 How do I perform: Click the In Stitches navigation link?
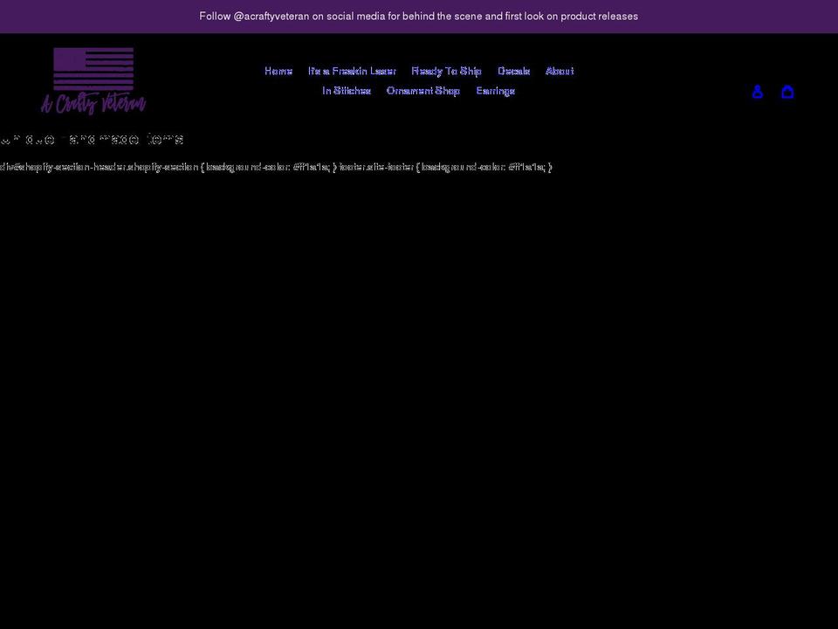point(347,90)
